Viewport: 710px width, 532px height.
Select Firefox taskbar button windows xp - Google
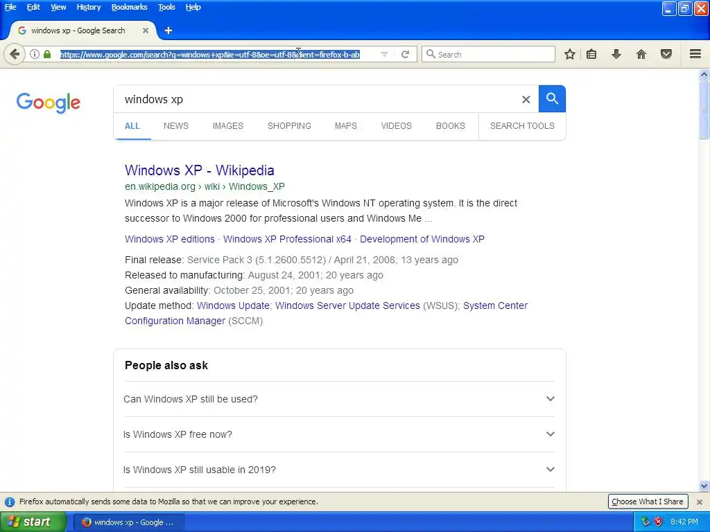tap(128, 522)
